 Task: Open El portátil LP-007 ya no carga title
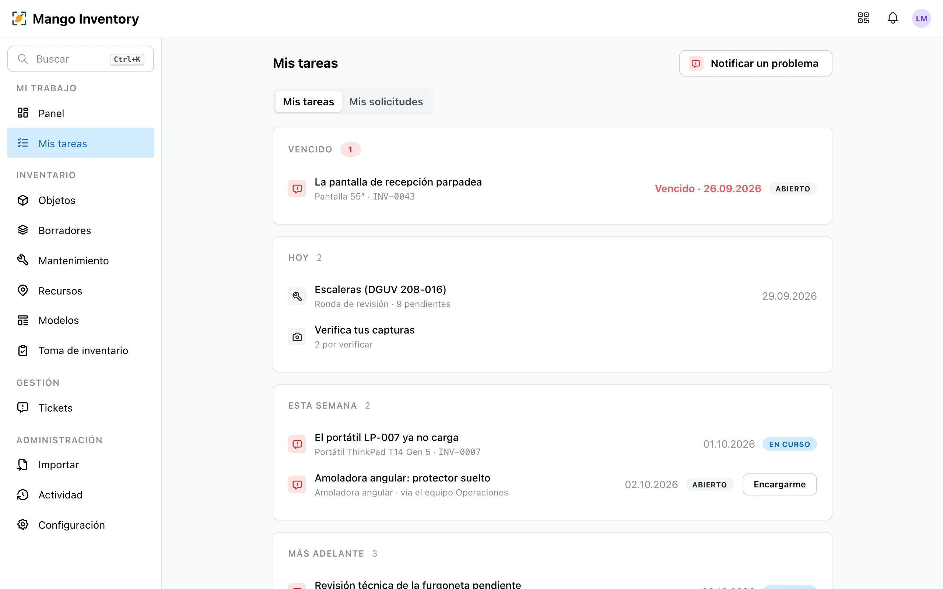(x=386, y=437)
